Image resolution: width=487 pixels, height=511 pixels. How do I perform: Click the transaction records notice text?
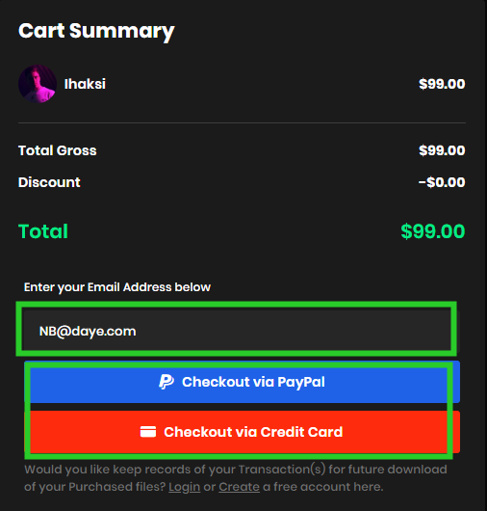click(x=236, y=478)
